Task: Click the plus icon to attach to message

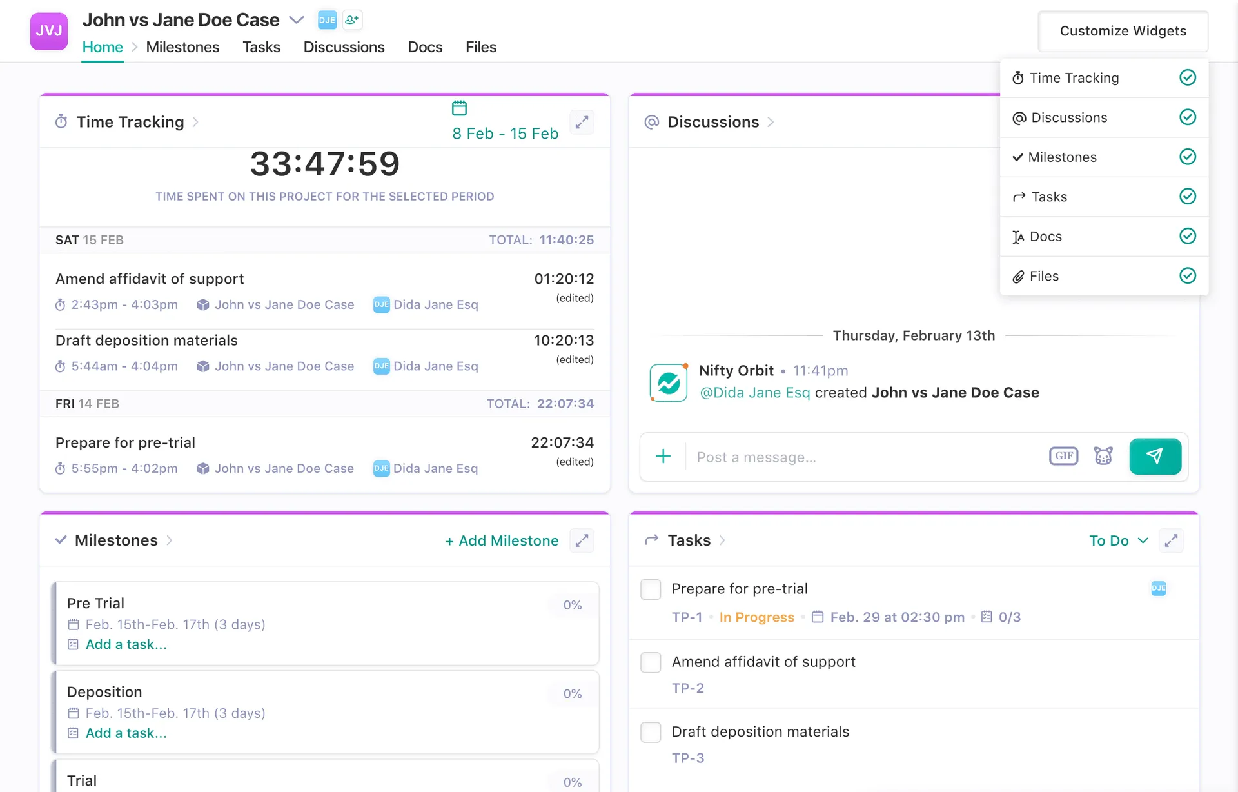Action: (663, 456)
